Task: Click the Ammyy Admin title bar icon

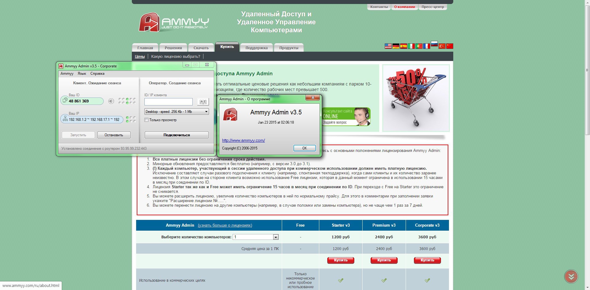Action: click(x=61, y=66)
